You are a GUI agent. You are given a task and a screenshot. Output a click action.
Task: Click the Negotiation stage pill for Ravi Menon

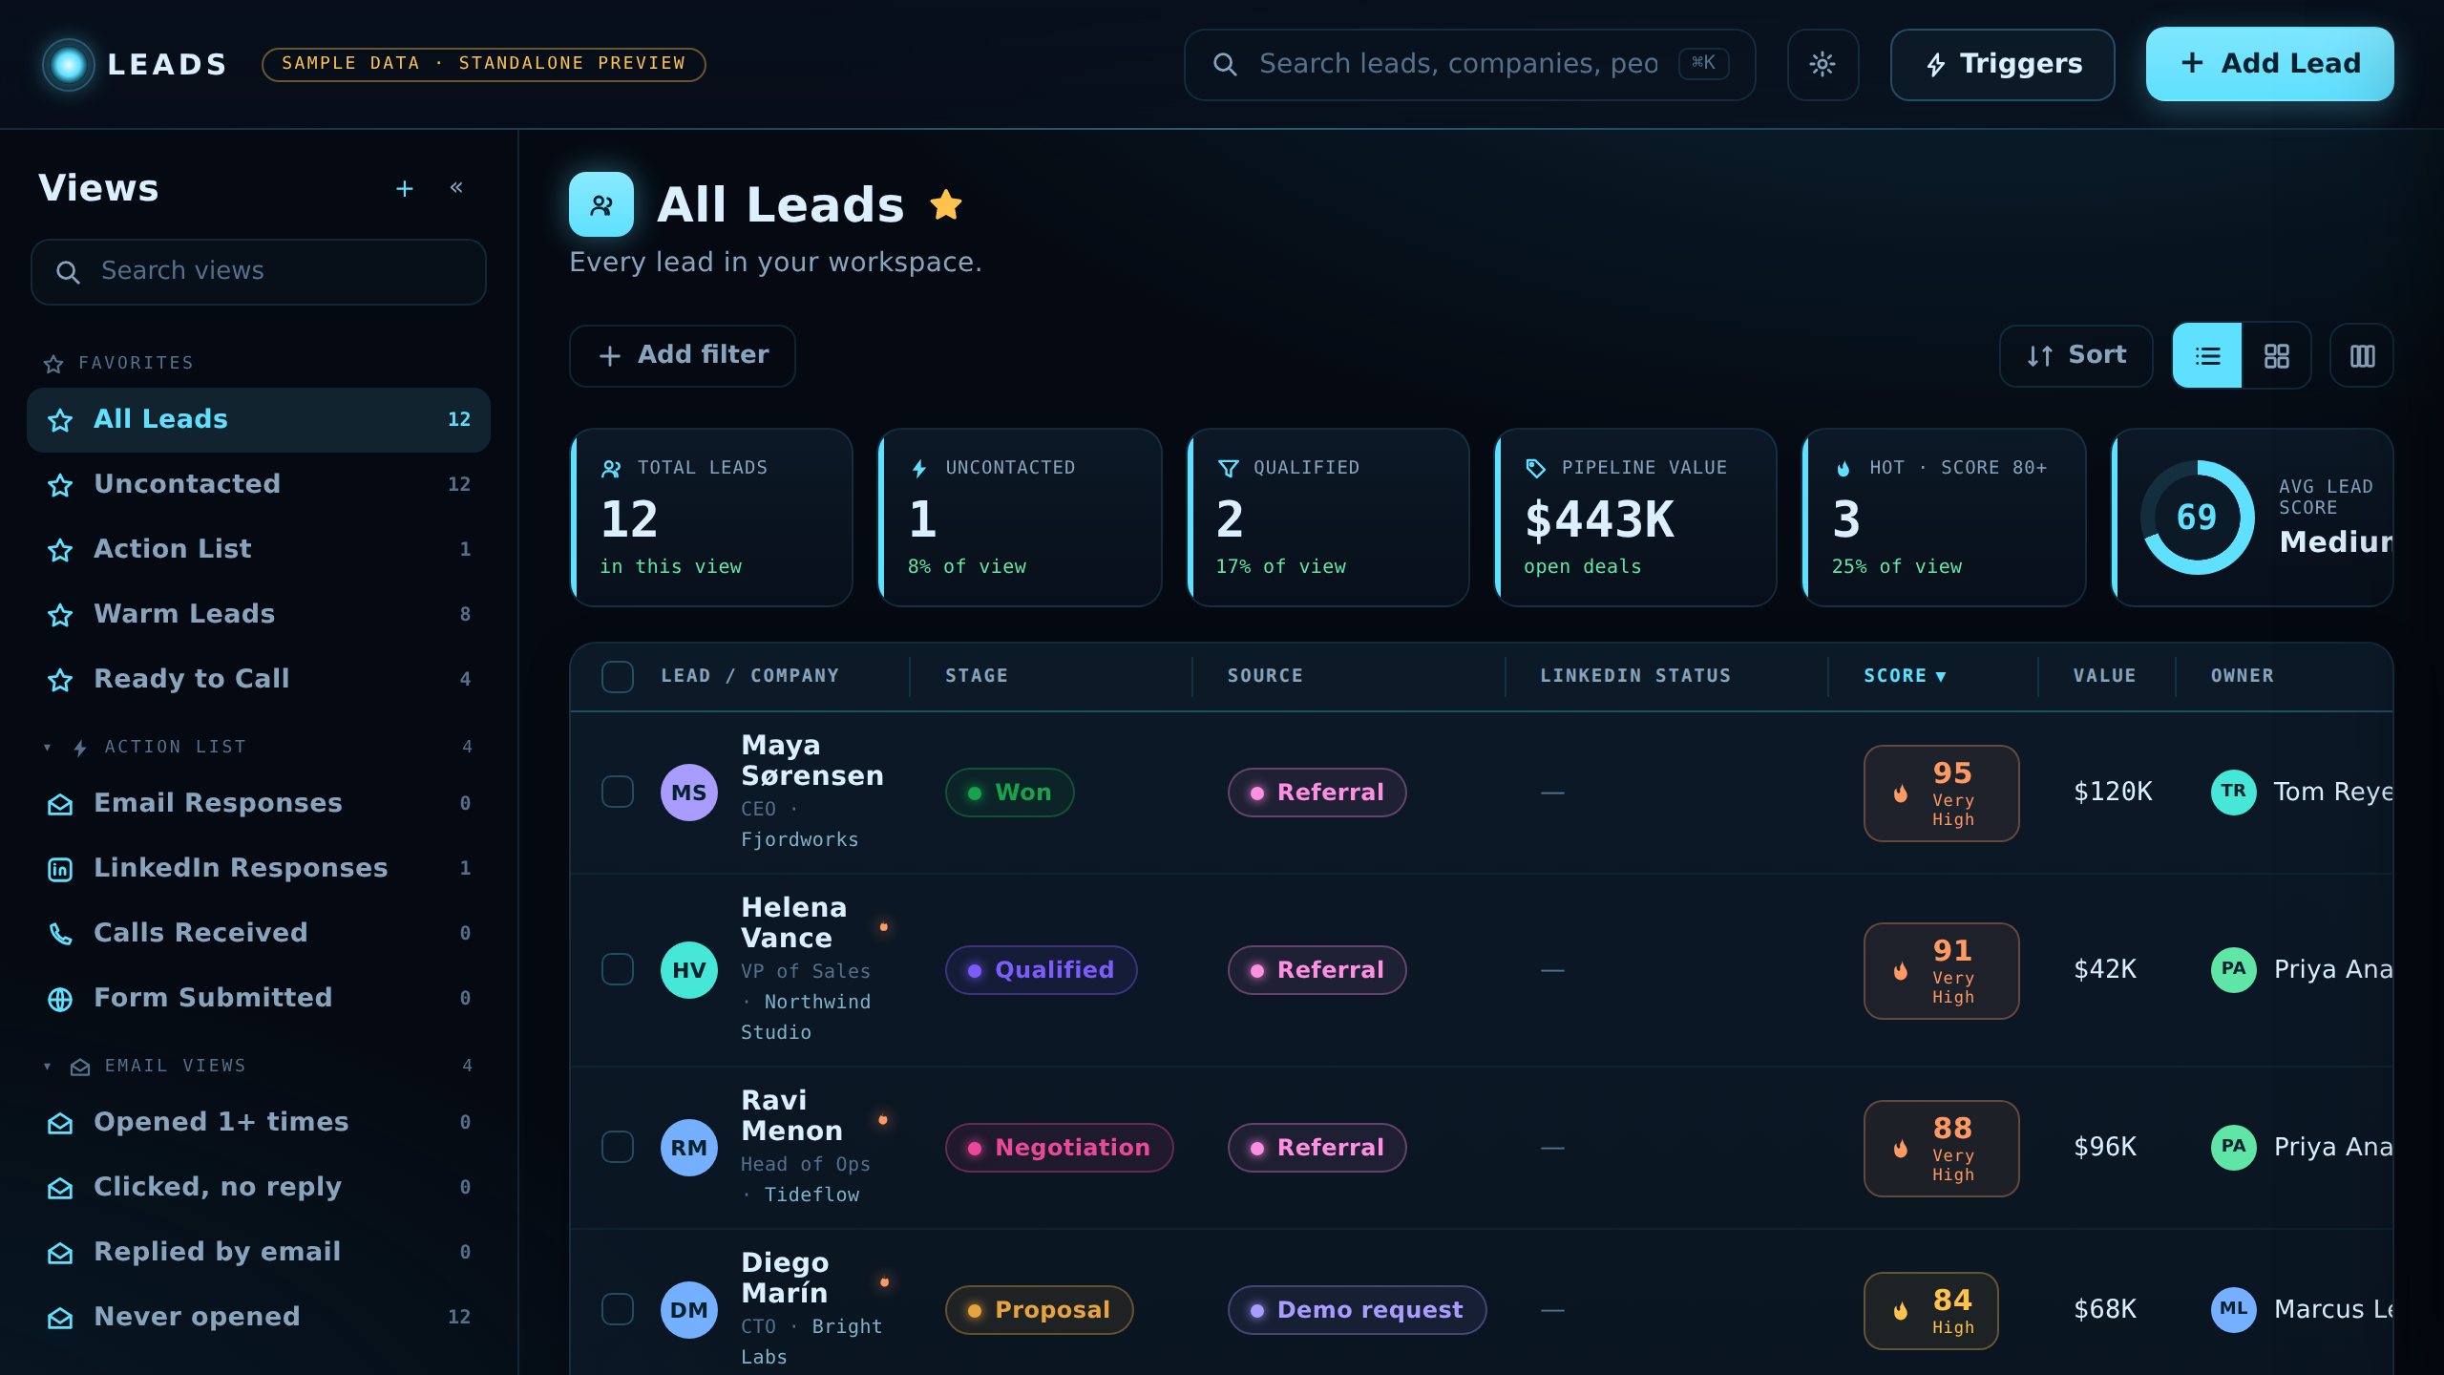point(1060,1148)
